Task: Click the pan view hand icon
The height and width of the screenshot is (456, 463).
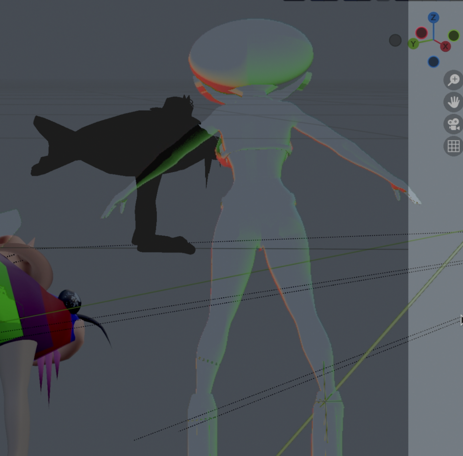Action: point(453,102)
